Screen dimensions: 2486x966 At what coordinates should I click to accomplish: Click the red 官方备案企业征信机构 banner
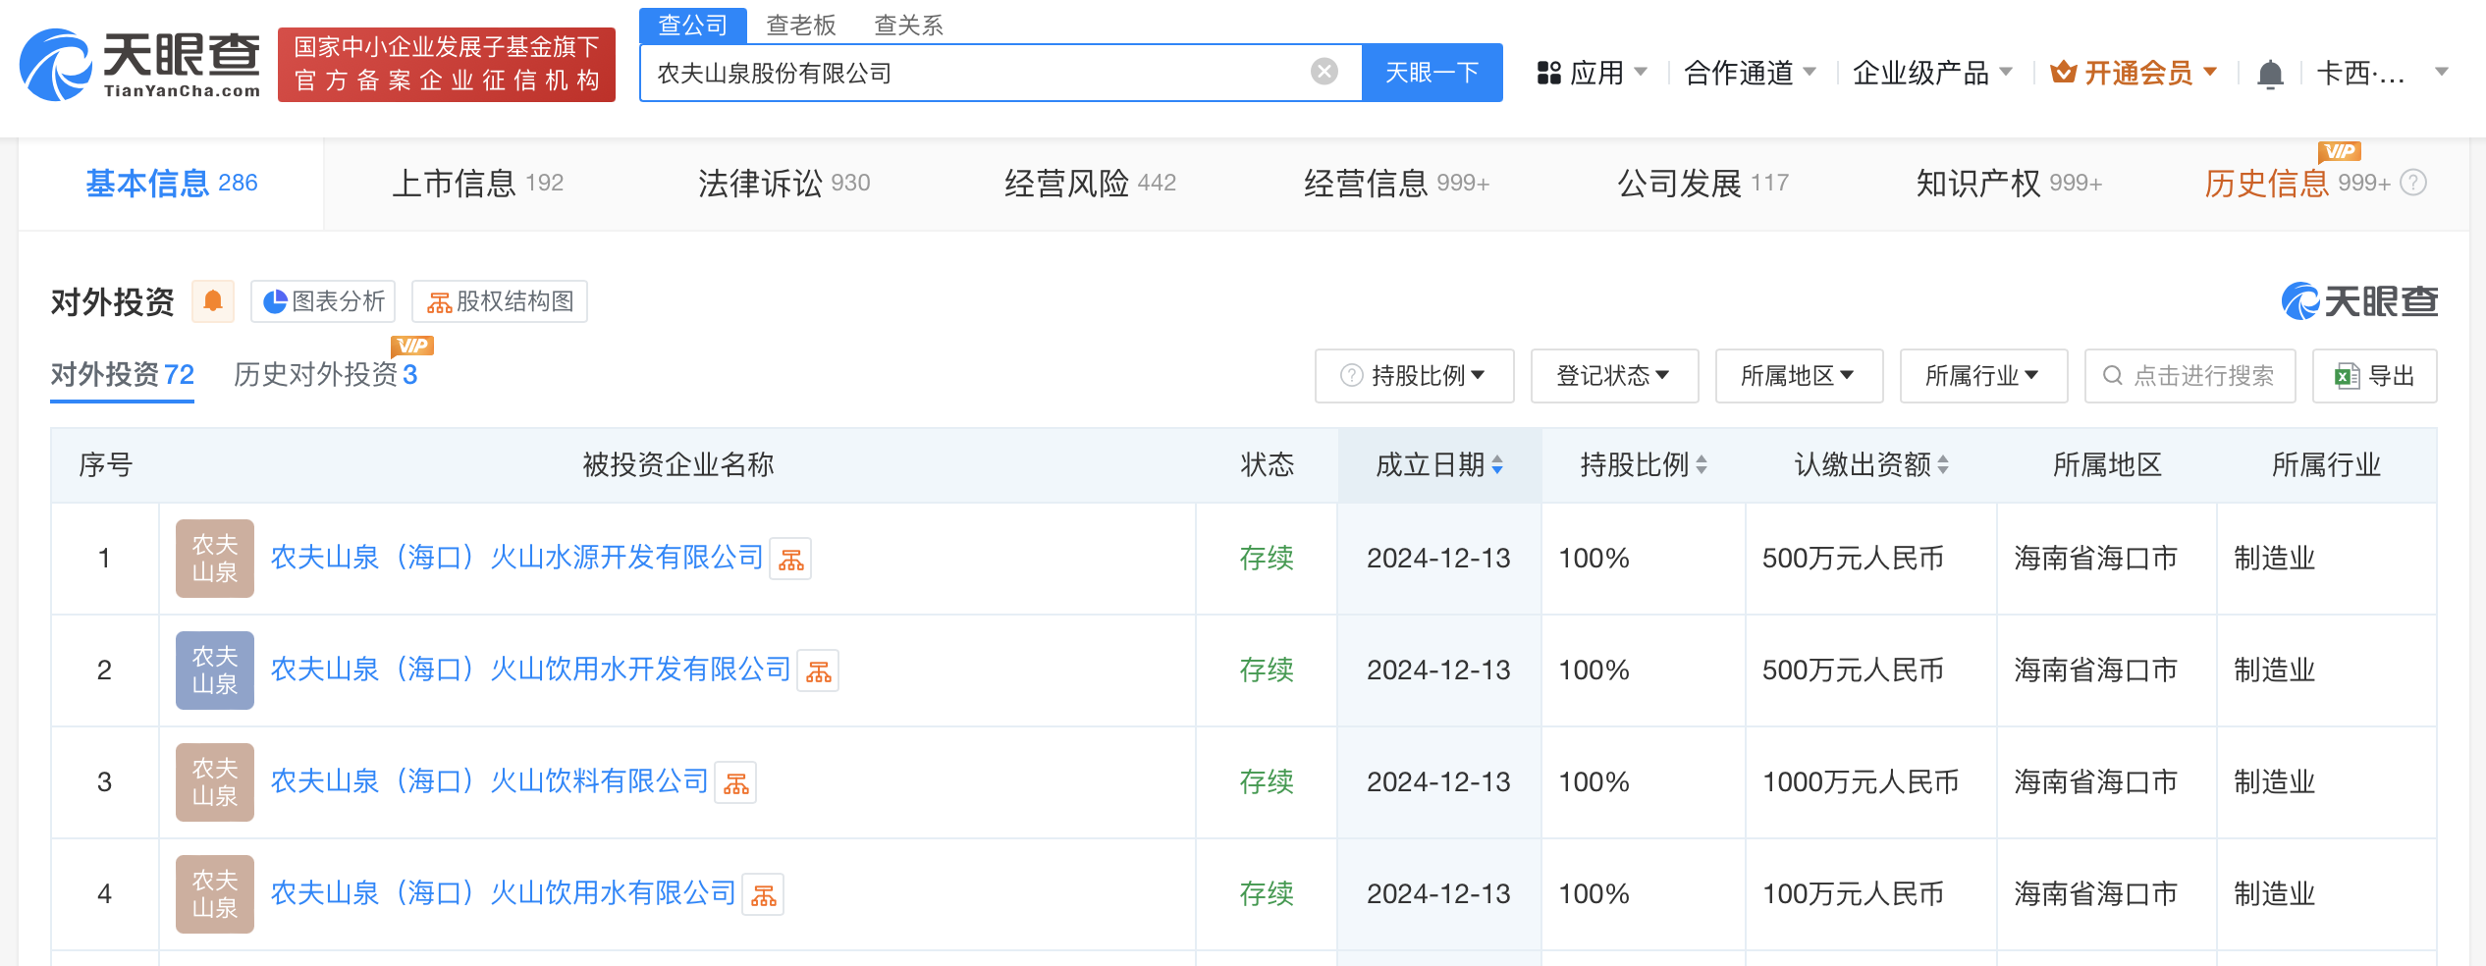(447, 65)
